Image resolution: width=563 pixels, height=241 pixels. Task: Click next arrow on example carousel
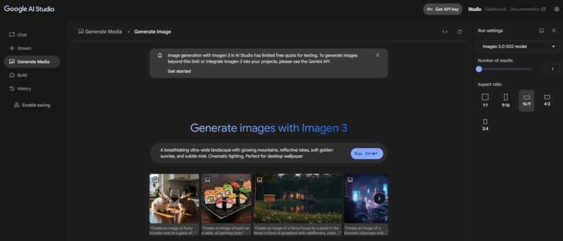379,198
